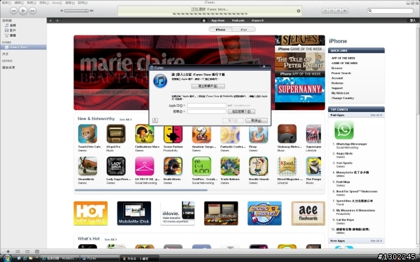Open Floop game app icon
Viewport: 420px width, 262px height.
point(259,135)
